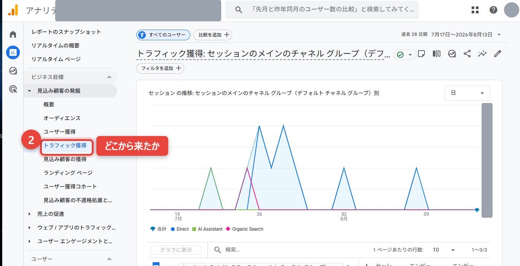
Task: Collapse the ユーザー section
Action: tap(109, 259)
